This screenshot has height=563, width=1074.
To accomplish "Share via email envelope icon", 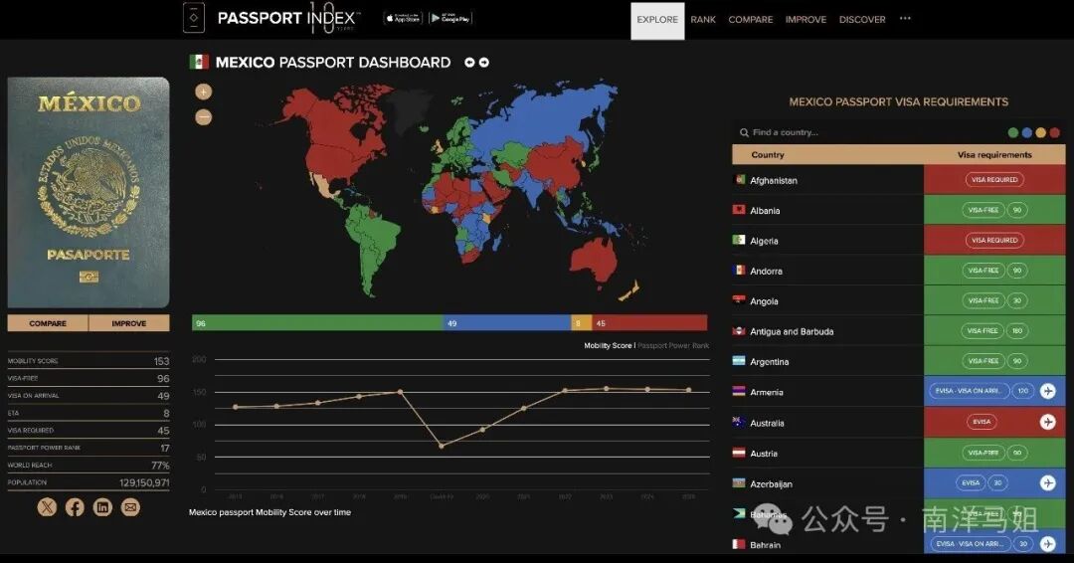I will (130, 507).
